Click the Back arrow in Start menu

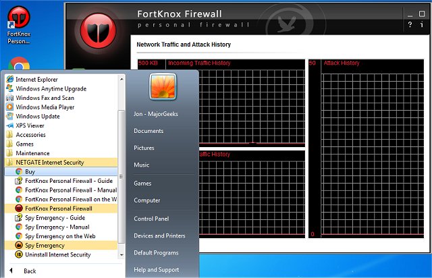11,271
